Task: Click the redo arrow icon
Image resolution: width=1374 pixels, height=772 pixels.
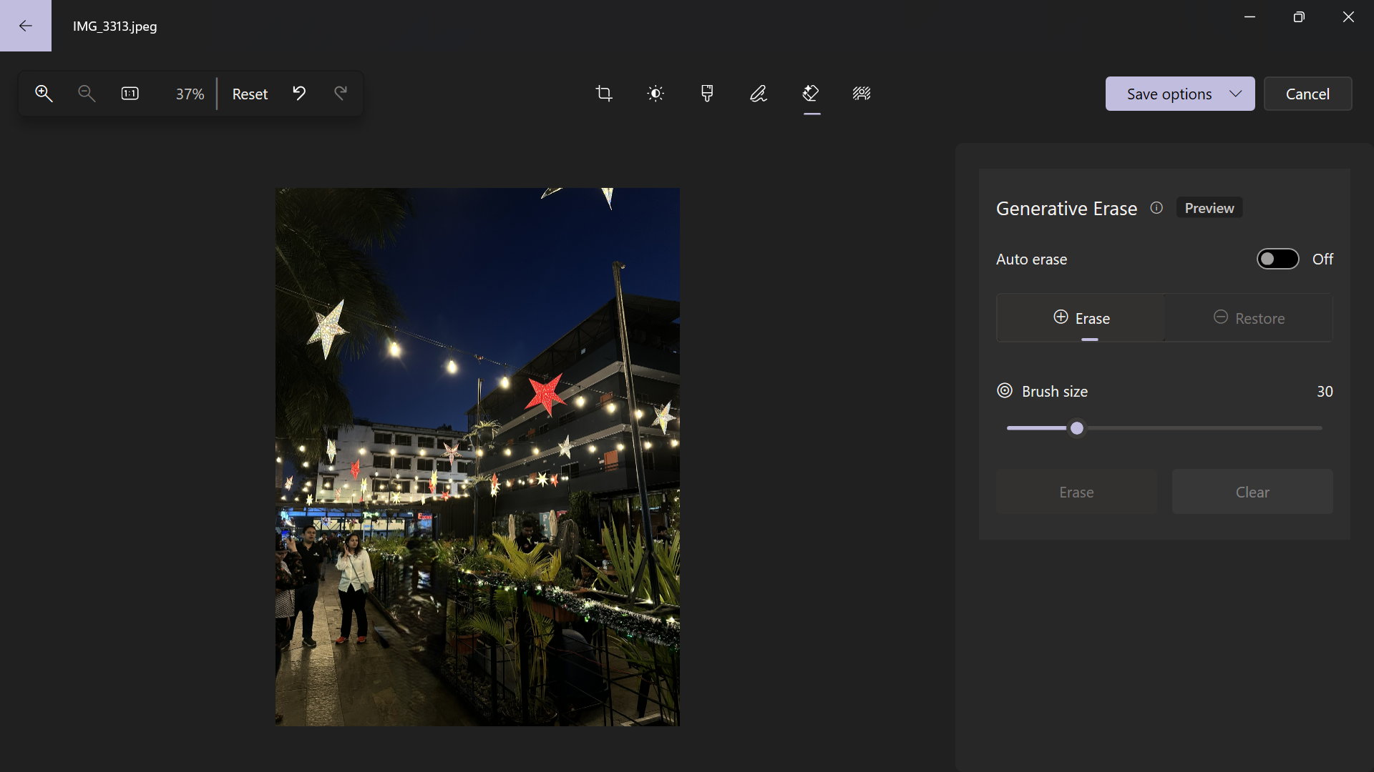Action: click(341, 94)
